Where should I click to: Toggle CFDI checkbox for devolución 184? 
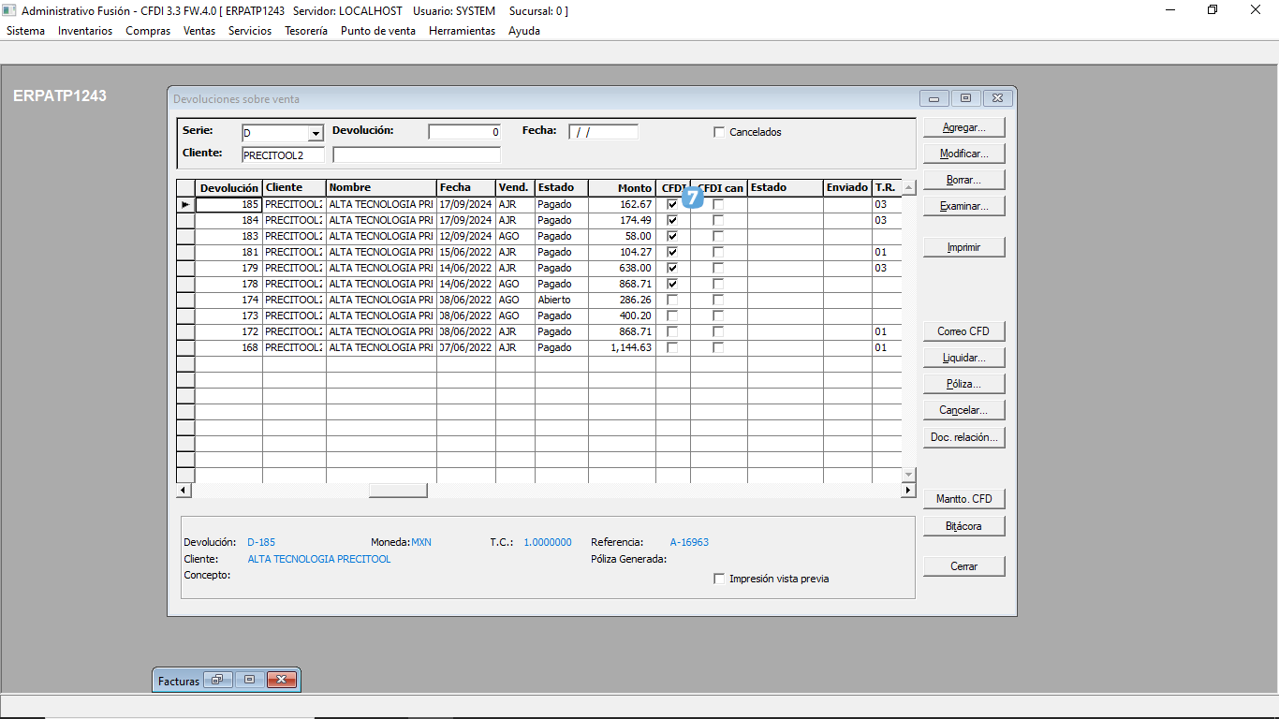[x=672, y=220]
